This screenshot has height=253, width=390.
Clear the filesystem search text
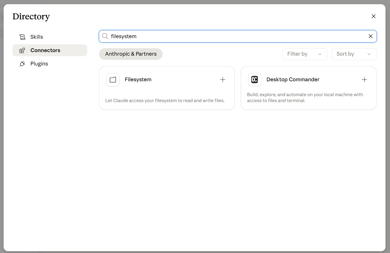371,36
